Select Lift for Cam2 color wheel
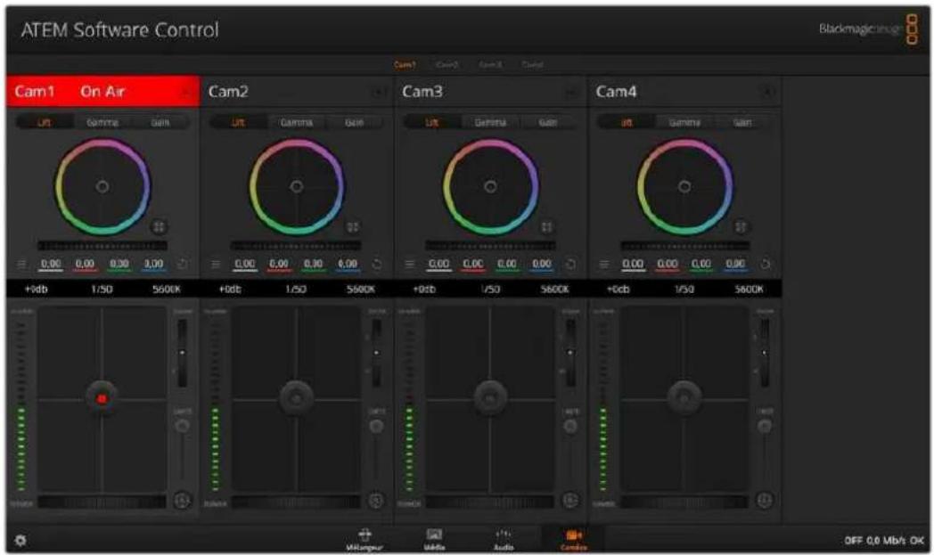This screenshot has height=555, width=934. [238, 122]
